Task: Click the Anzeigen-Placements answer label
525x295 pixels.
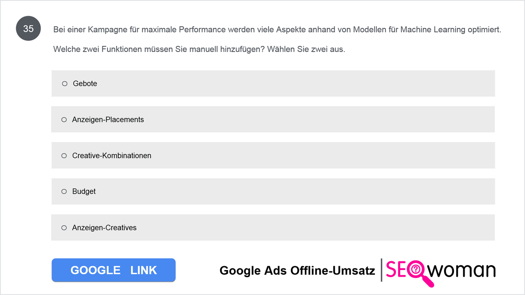Action: tap(108, 119)
